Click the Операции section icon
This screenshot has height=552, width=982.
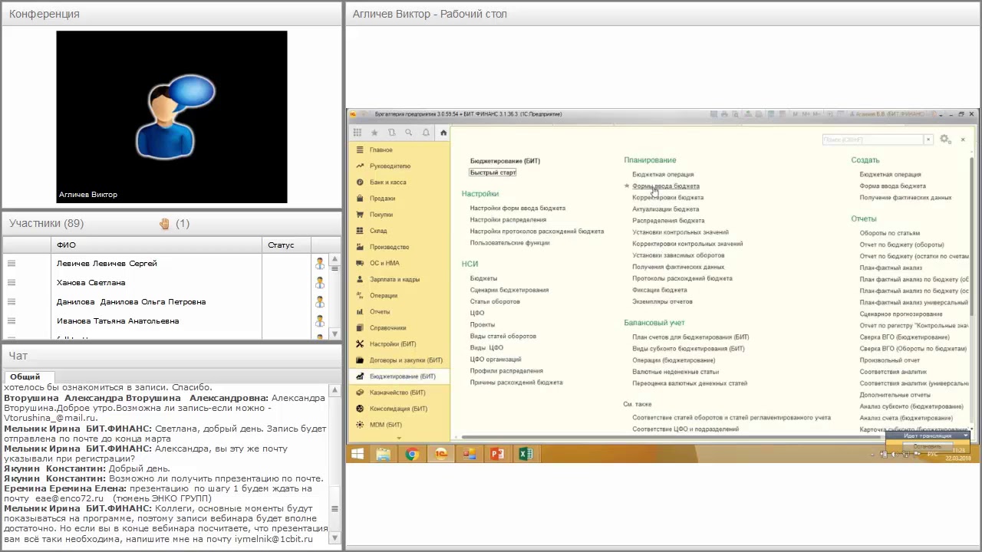360,295
